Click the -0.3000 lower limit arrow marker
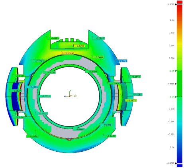The width and height of the screenshot is (184, 168). click(176, 163)
